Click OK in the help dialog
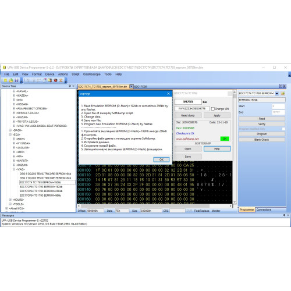The width and height of the screenshot is (291, 291). 161,159
